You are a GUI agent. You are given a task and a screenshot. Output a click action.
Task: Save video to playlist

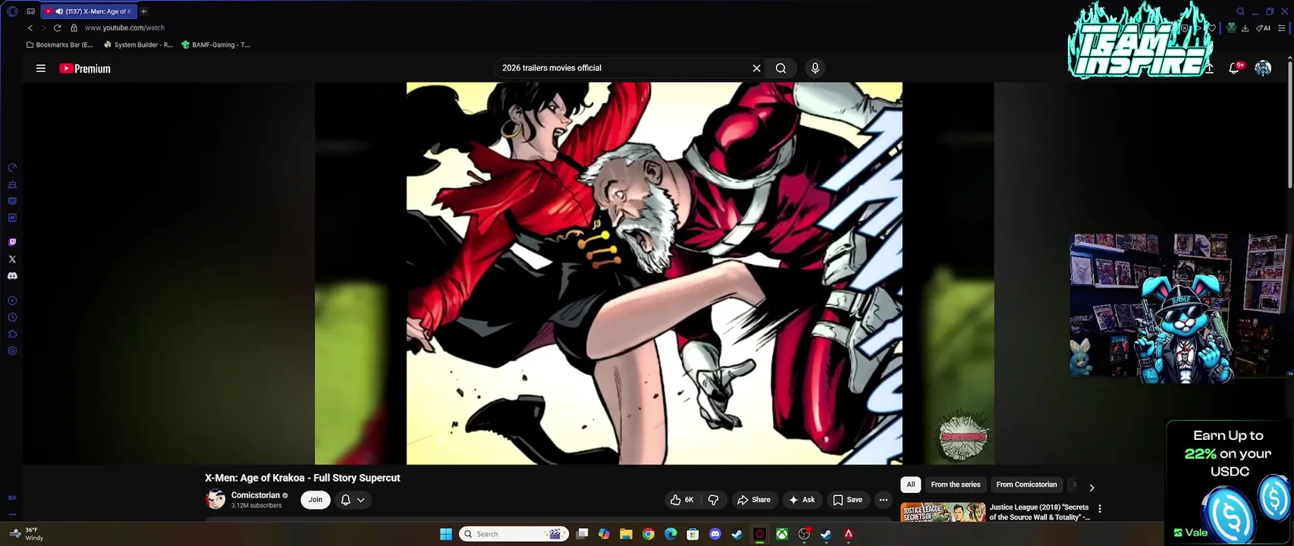click(x=848, y=500)
